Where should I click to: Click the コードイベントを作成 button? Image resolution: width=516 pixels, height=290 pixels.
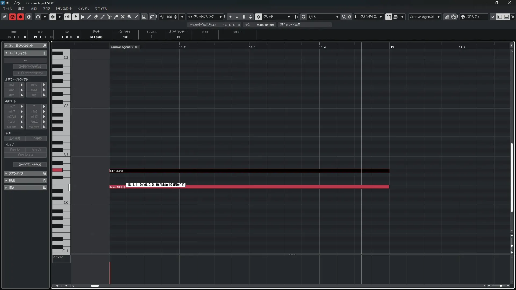pos(30,165)
